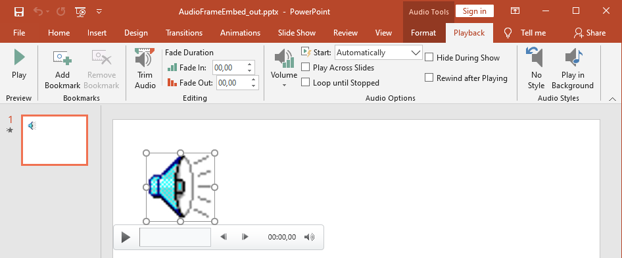622x258 pixels.
Task: Open the Design tab
Action: (135, 33)
